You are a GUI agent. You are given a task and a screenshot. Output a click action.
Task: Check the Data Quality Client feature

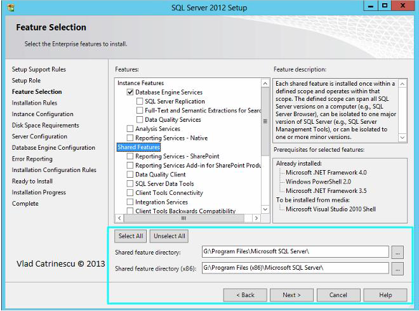[130, 174]
